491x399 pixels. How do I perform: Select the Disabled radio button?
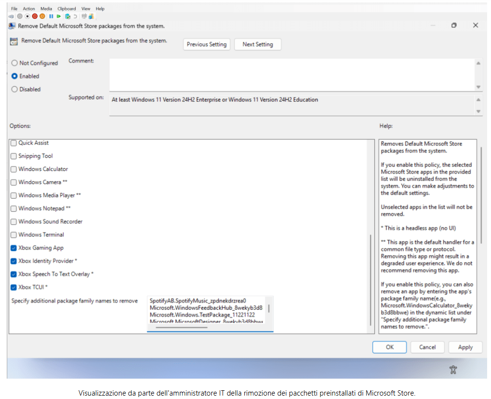15,89
